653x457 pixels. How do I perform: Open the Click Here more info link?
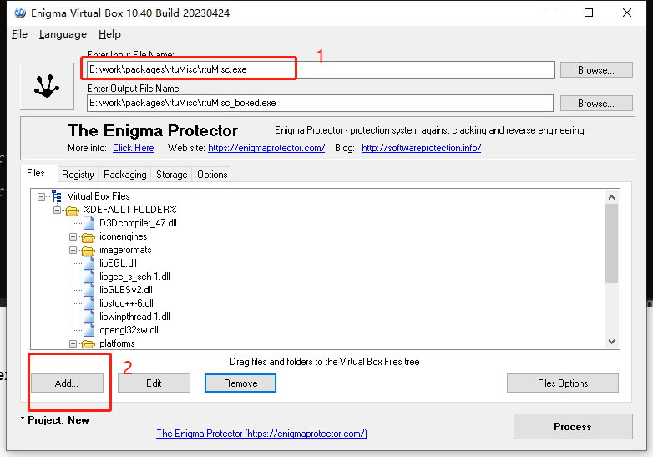pyautogui.click(x=134, y=148)
